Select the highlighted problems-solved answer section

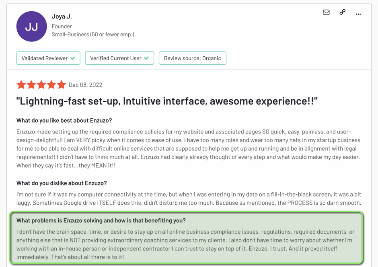pos(189,240)
